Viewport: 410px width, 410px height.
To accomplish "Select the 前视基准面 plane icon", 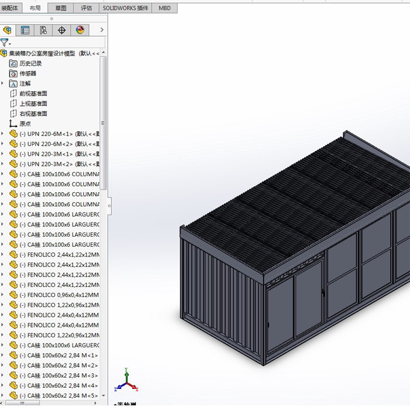I will tap(13, 94).
